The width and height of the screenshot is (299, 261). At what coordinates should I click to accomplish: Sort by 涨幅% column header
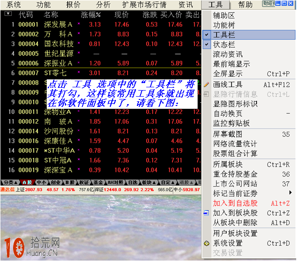91,15
